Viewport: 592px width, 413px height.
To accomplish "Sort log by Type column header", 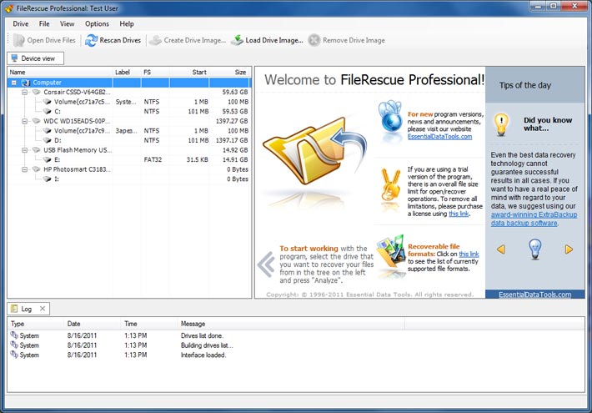I will [36, 324].
